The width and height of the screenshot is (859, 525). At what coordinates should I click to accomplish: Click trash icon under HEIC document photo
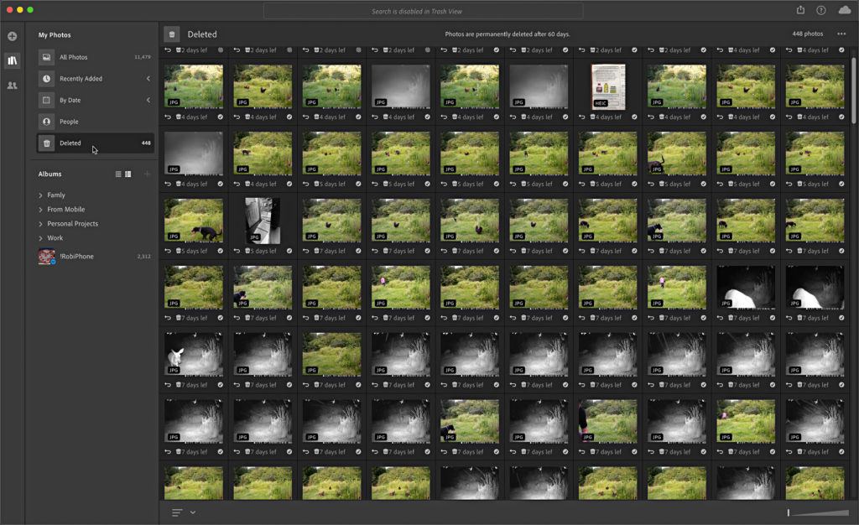click(x=593, y=117)
